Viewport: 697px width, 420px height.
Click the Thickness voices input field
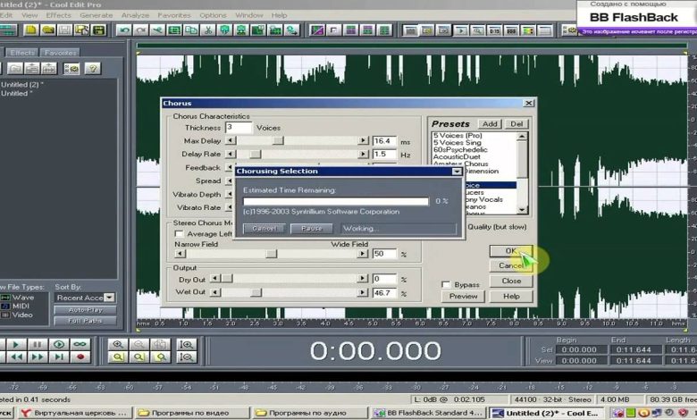239,128
